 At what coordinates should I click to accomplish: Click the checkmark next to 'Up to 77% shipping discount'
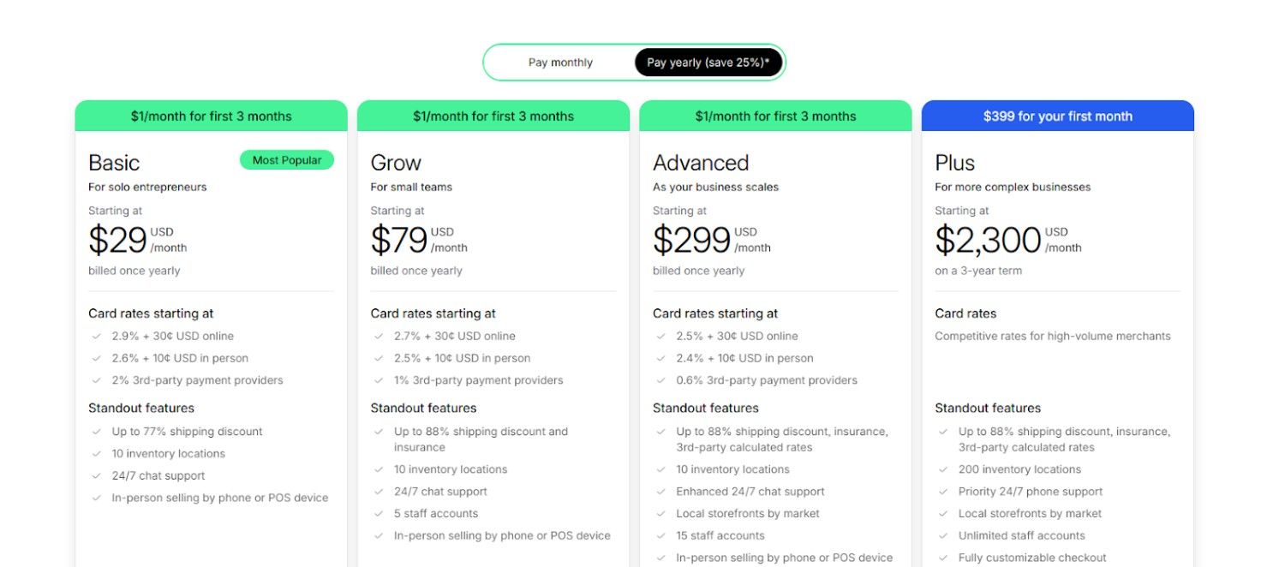click(x=97, y=432)
